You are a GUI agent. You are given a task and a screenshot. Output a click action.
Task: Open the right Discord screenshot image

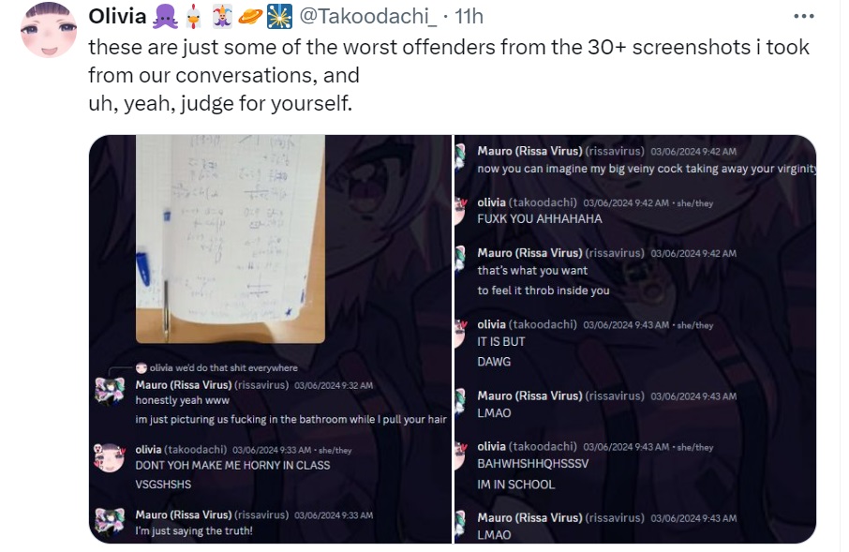(x=634, y=339)
